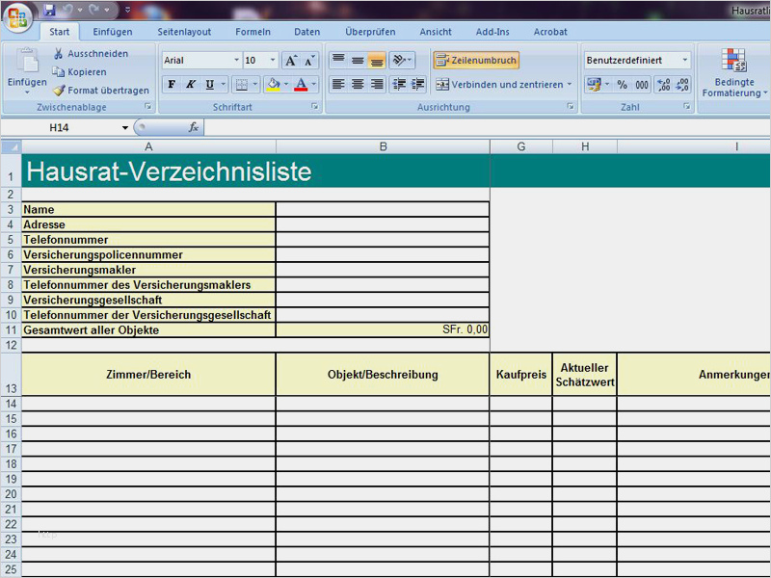Open the Name Box dropdown arrow
This screenshot has width=771, height=578.
[x=124, y=127]
